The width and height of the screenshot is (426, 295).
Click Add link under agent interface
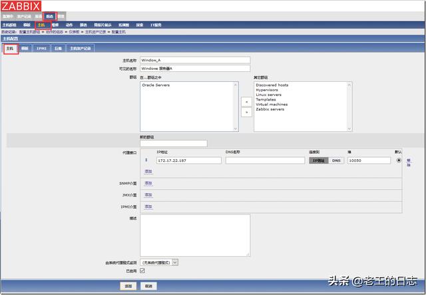coord(148,171)
